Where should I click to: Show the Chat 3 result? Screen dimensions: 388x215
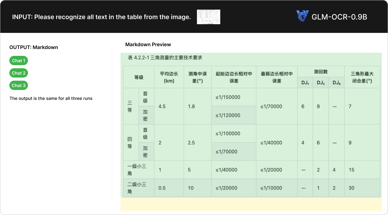(19, 86)
